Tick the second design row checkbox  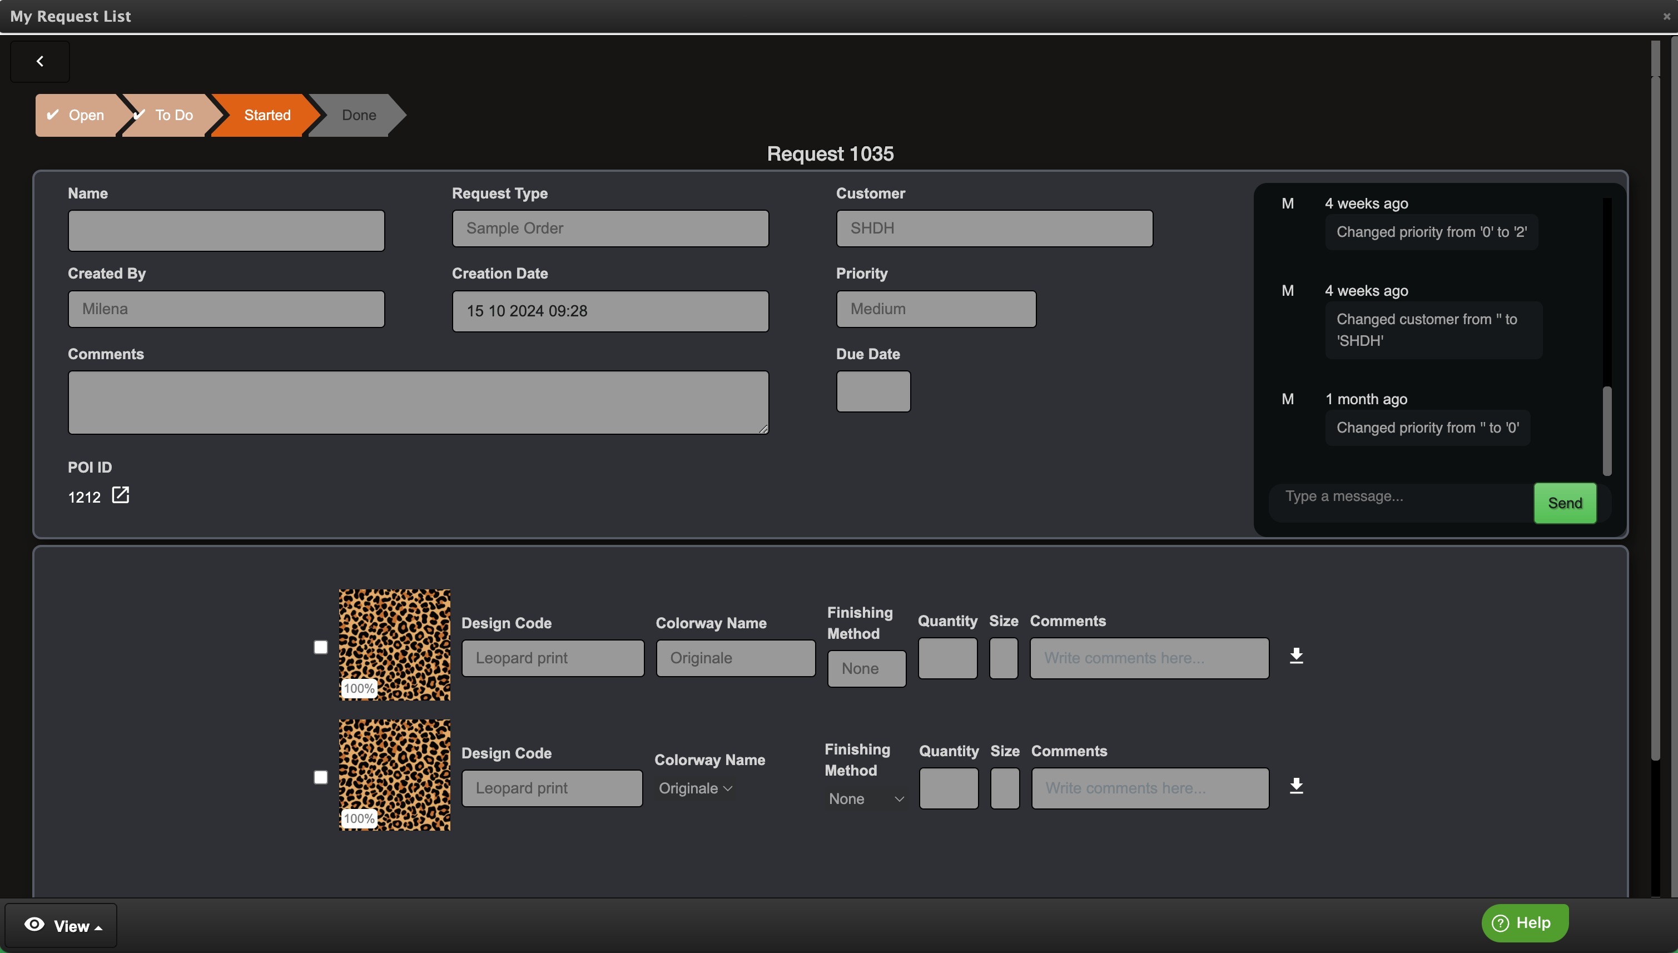pos(321,778)
